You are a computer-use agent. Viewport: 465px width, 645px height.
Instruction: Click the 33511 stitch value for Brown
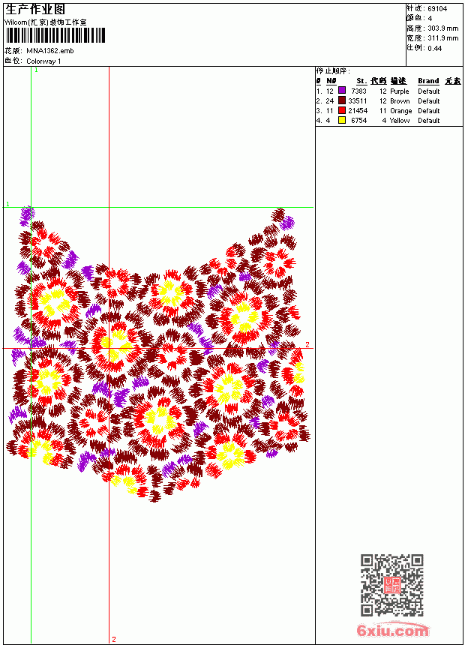pos(357,100)
